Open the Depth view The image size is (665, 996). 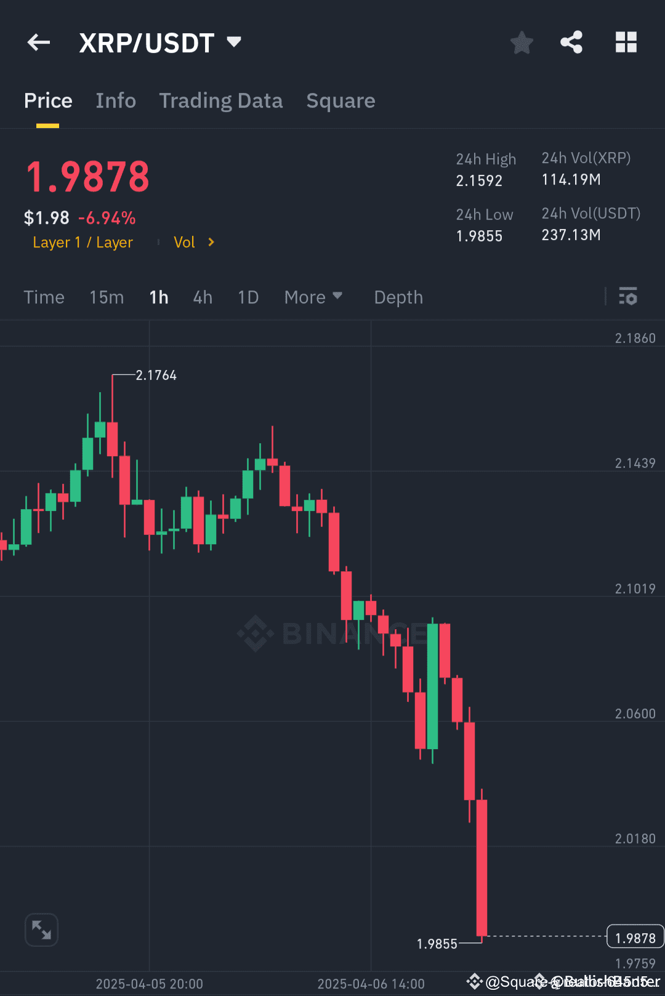click(x=398, y=297)
